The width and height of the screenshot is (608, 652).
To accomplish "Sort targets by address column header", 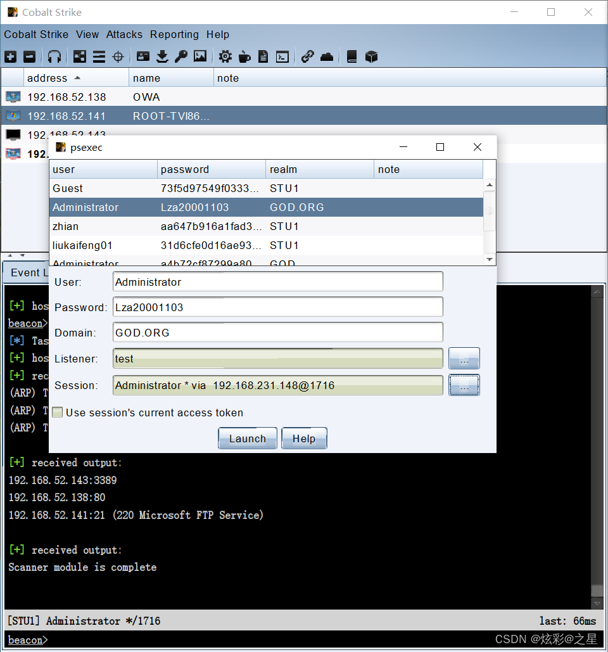I will click(x=76, y=78).
